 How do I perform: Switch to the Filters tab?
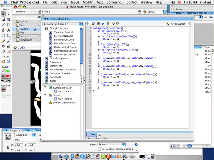(x=28, y=130)
